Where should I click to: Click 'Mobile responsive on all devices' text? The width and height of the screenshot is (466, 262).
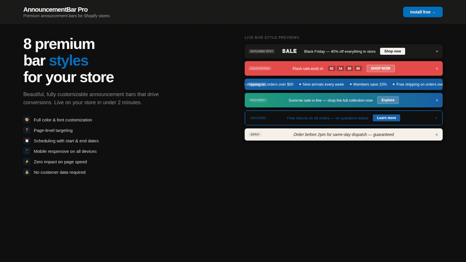pyautogui.click(x=65, y=151)
